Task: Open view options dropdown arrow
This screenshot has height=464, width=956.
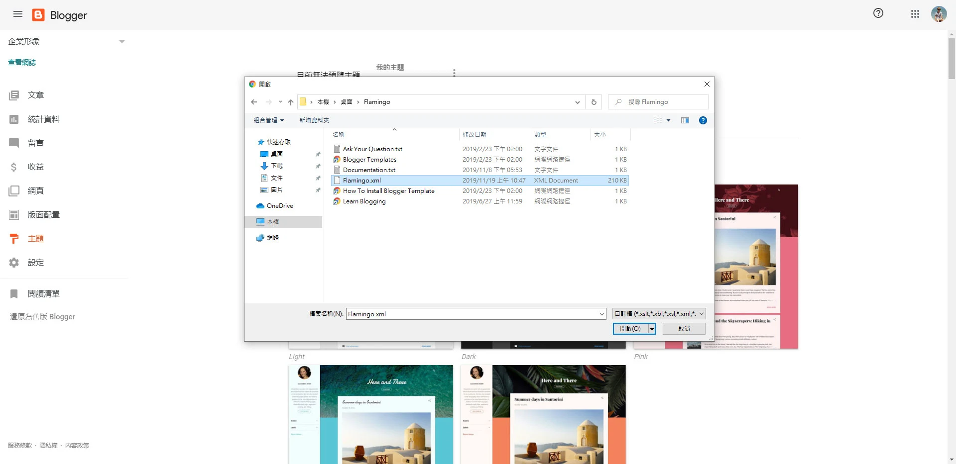Action: (668, 120)
